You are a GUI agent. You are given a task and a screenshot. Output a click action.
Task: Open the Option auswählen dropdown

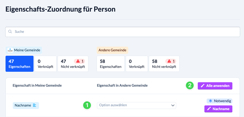click(x=137, y=105)
